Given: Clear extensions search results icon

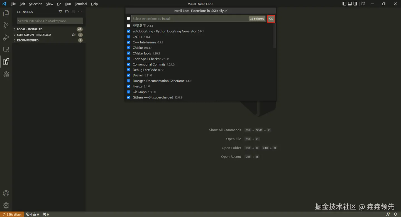Looking at the screenshot, I should pyautogui.click(x=74, y=12).
